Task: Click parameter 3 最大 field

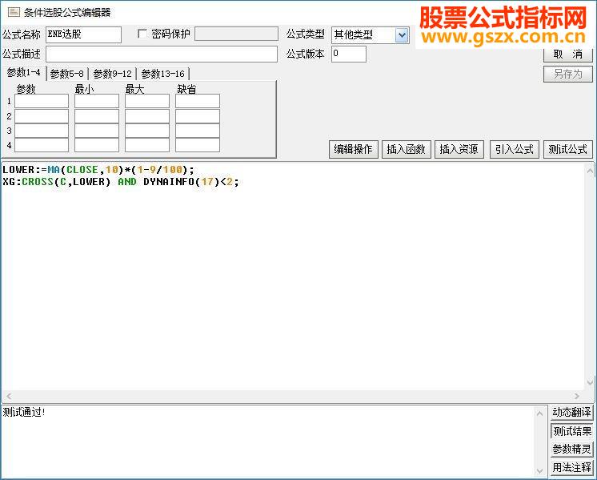Action: tap(147, 131)
